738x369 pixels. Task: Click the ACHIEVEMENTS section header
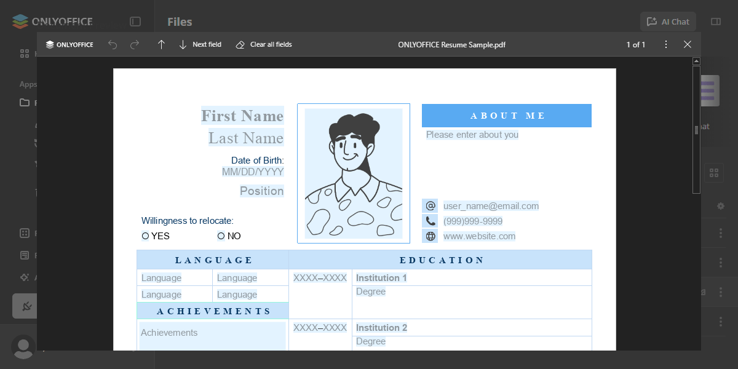coord(213,311)
